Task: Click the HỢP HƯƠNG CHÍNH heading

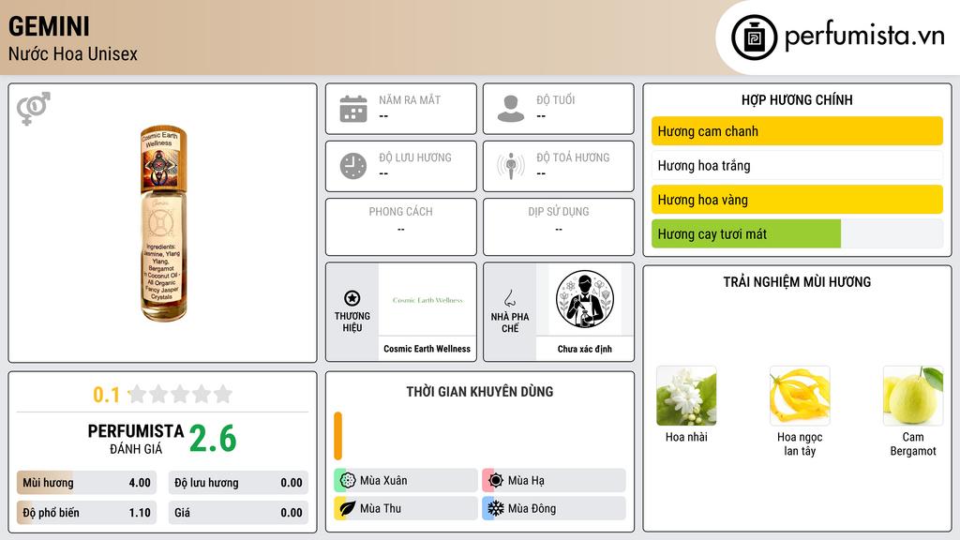Action: pos(797,99)
